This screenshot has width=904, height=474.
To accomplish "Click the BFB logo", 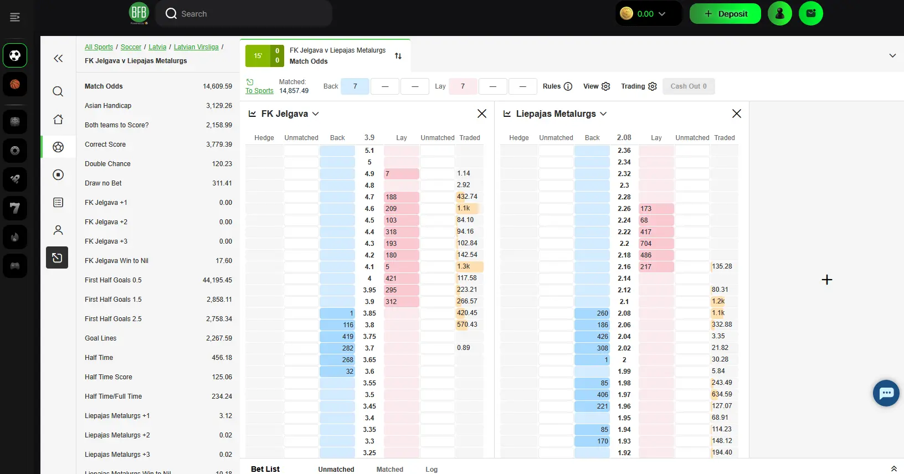I will tap(139, 13).
